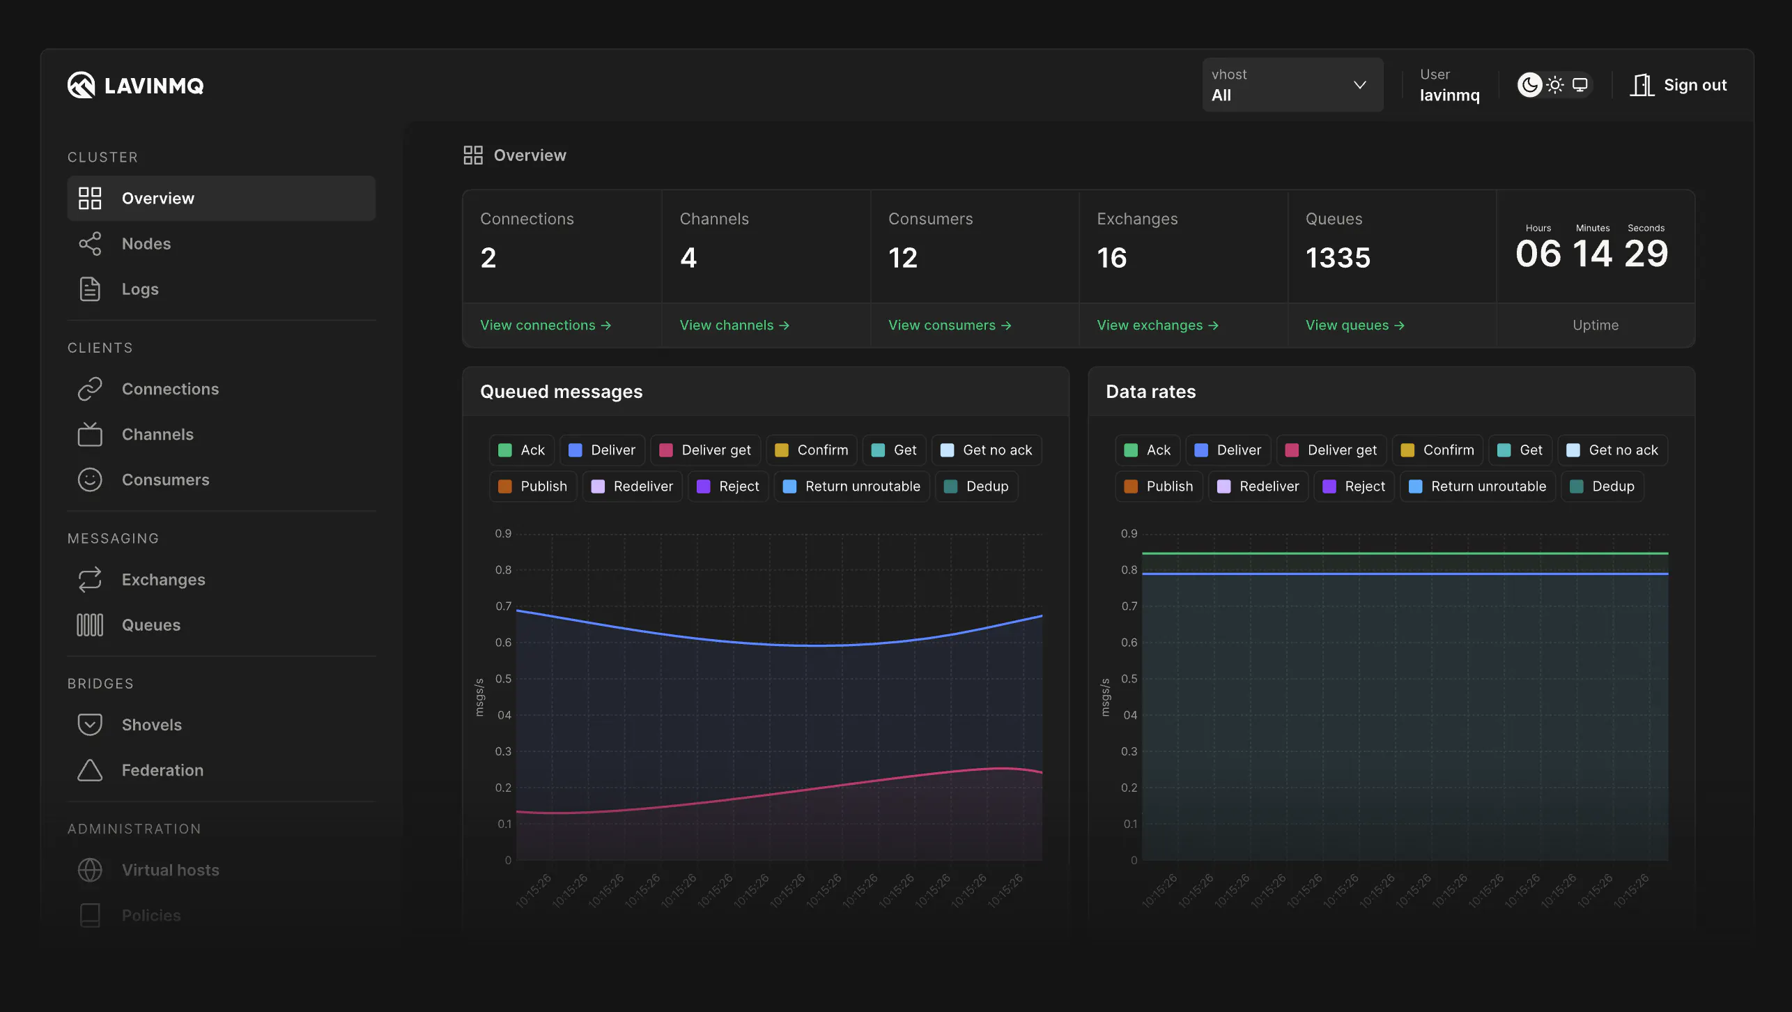Toggle Get series in Queued messages chart
Image resolution: width=1792 pixels, height=1012 pixels.
tap(894, 450)
